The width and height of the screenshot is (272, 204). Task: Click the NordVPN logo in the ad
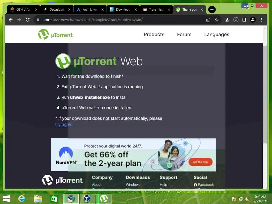pyautogui.click(x=66, y=156)
